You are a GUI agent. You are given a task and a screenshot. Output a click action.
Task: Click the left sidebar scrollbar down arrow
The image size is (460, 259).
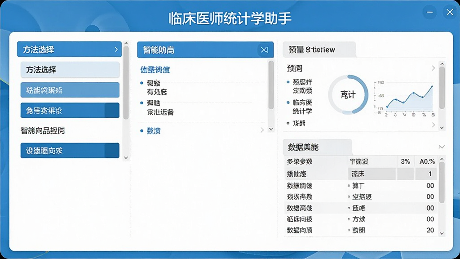coord(126,158)
